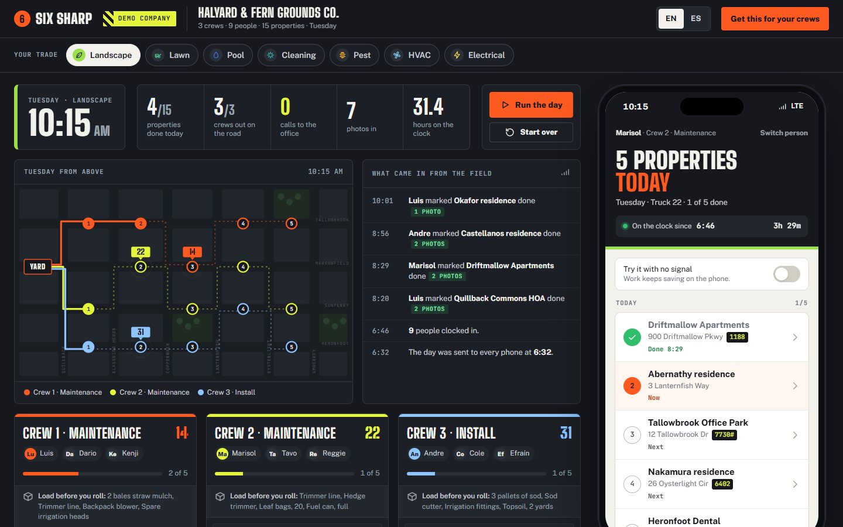
Task: Click the Crew 3 · Install card heading
Action: tap(451, 433)
